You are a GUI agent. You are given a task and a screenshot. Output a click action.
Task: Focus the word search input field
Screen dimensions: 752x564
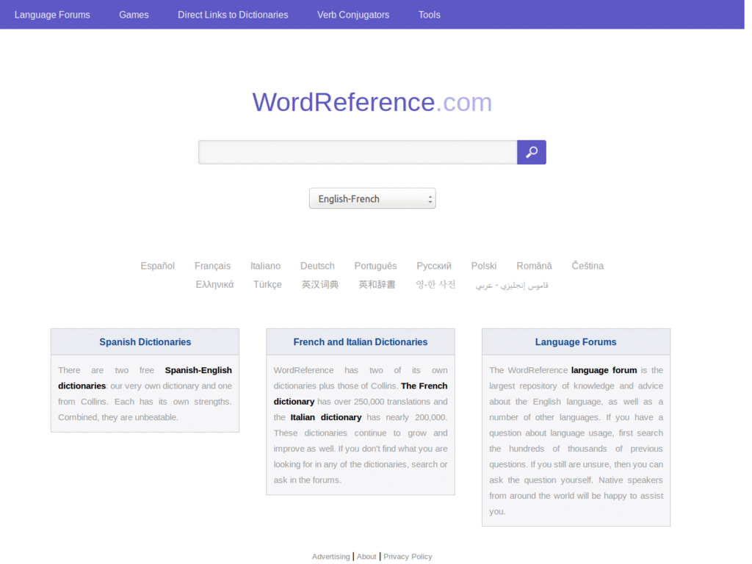point(358,152)
